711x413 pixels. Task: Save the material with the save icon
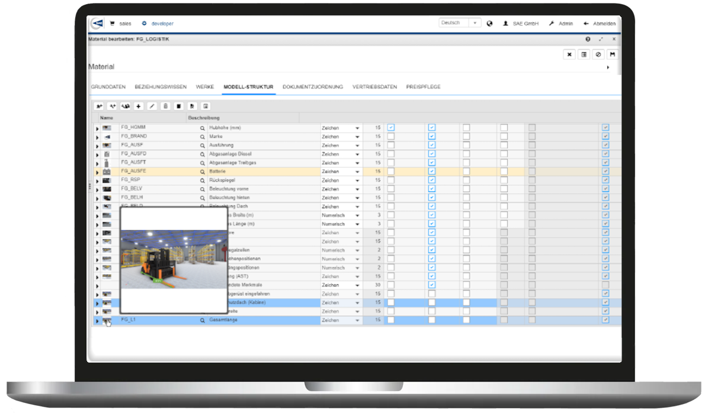point(612,54)
